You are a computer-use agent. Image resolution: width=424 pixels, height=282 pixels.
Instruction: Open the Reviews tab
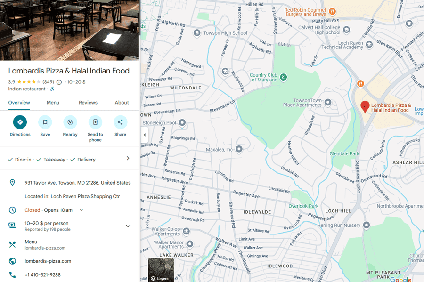pyautogui.click(x=88, y=103)
